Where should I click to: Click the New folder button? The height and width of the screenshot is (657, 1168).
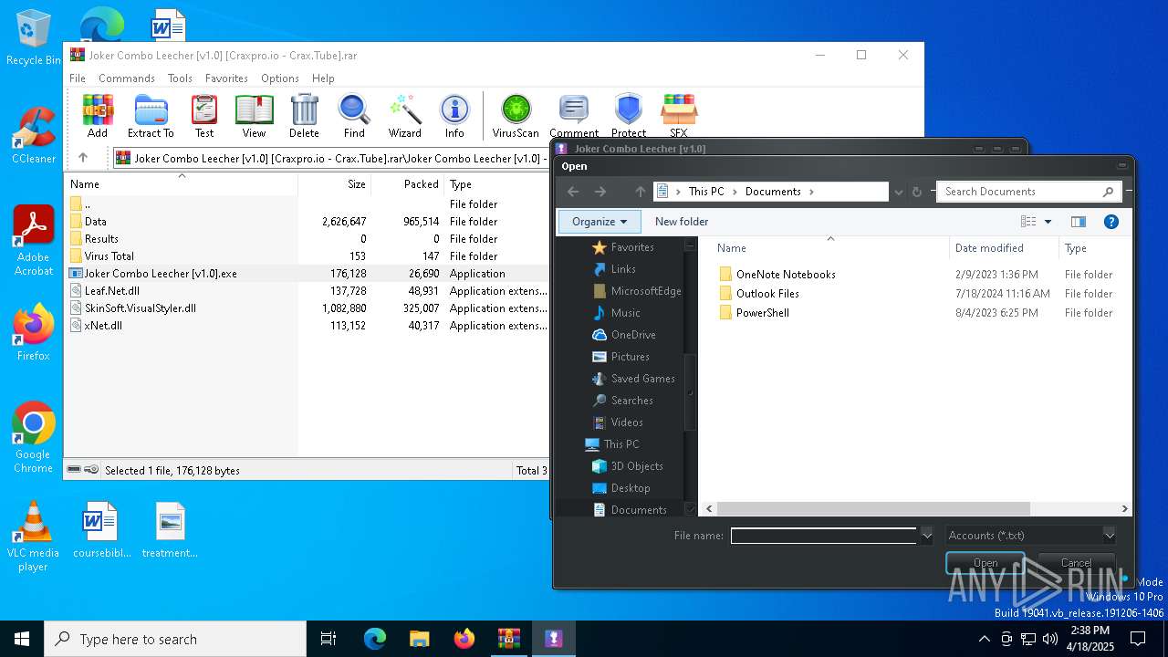click(682, 222)
